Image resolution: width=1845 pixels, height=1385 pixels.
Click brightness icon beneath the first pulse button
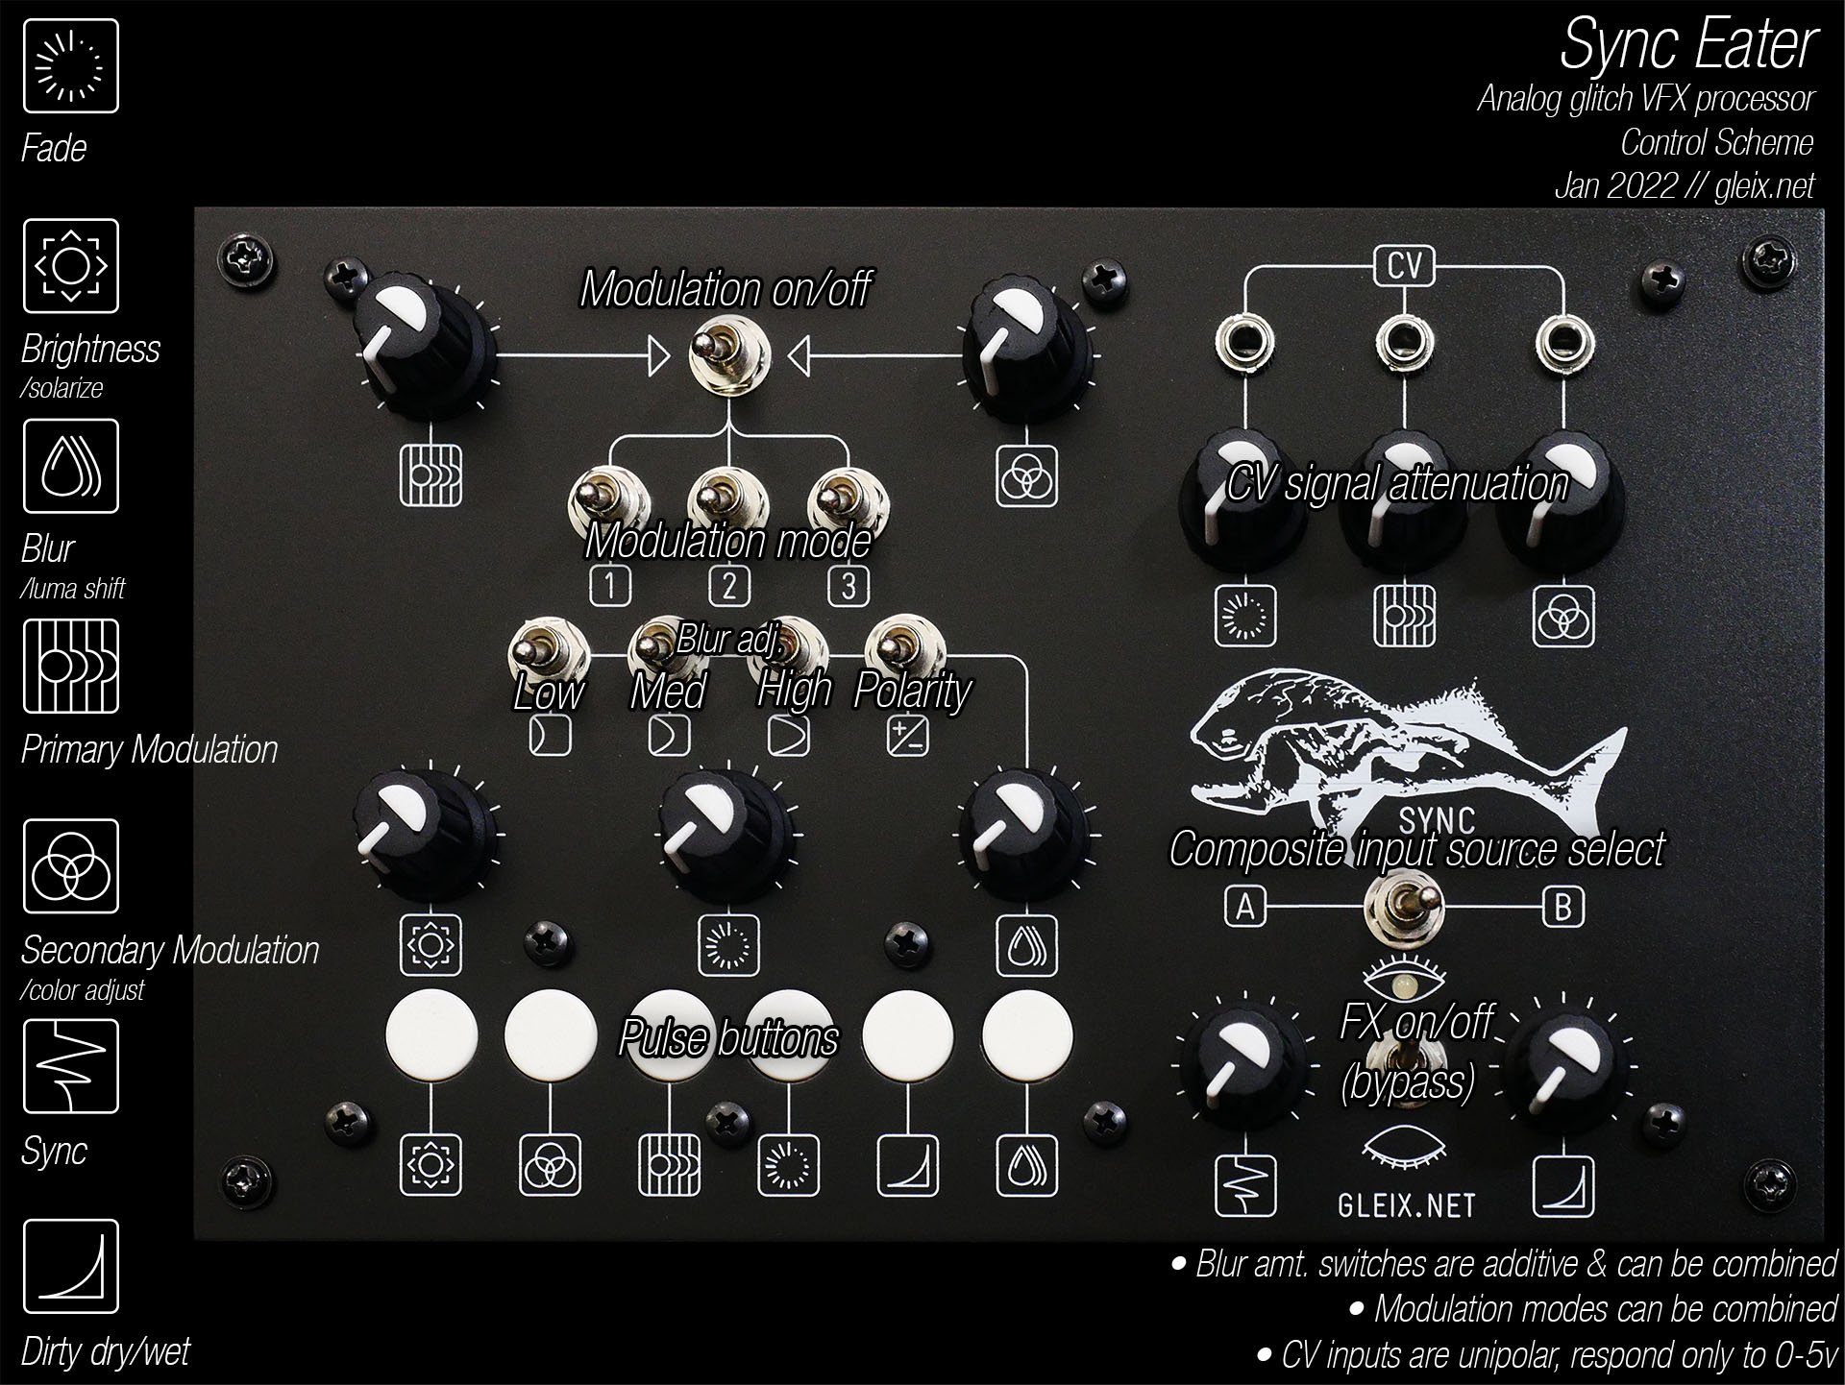coord(430,1166)
